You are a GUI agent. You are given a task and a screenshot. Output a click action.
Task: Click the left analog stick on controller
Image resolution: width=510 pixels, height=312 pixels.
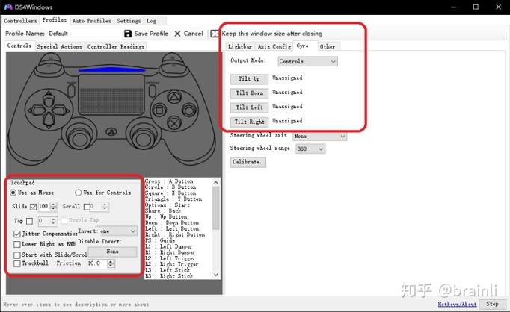pos(79,137)
